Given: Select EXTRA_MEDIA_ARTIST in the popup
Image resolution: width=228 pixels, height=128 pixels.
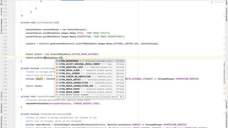Looking at the screenshot, I should (90, 80).
